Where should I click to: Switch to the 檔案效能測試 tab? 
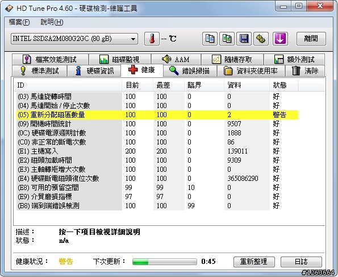pos(50,59)
